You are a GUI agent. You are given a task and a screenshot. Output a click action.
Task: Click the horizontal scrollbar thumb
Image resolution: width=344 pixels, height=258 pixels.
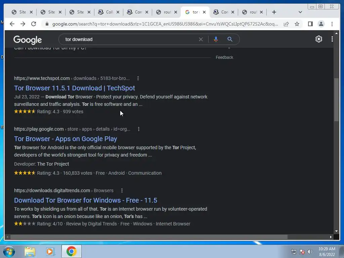coord(149,237)
